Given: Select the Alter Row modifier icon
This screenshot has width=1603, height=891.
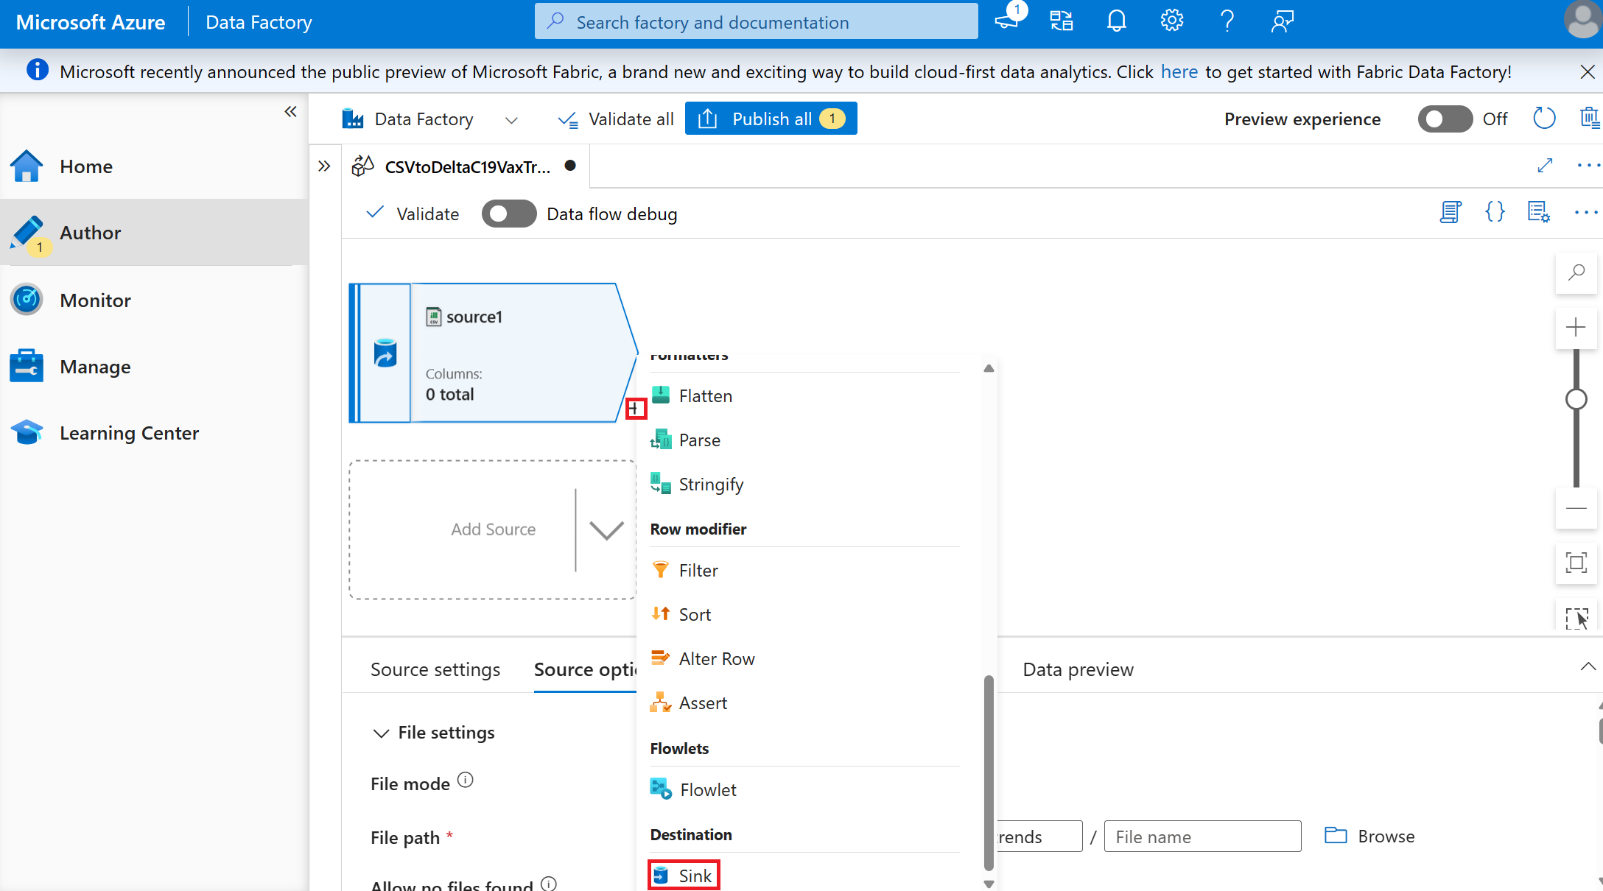Looking at the screenshot, I should point(661,658).
